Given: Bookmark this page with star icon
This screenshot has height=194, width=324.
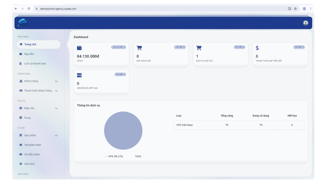Looking at the screenshot, I should click(295, 9).
